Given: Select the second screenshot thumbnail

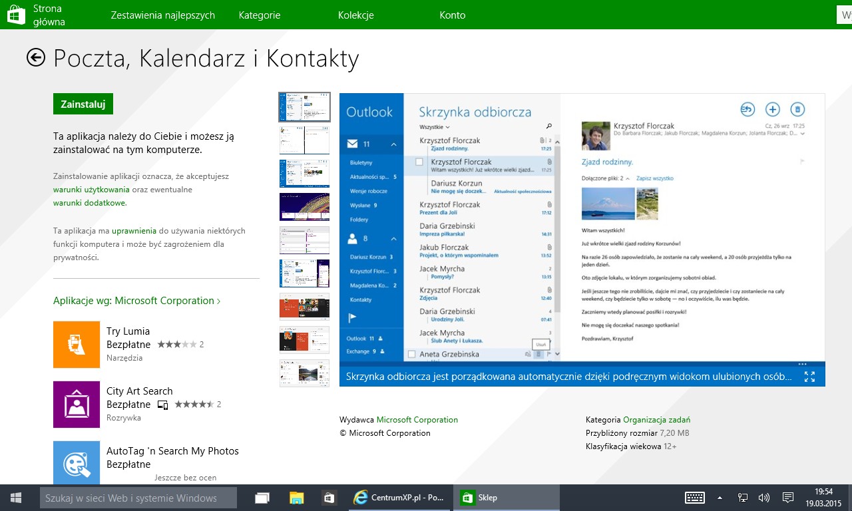Looking at the screenshot, I should point(304,140).
